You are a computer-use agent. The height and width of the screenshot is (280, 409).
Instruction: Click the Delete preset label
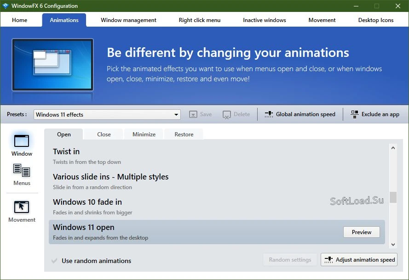click(x=242, y=114)
